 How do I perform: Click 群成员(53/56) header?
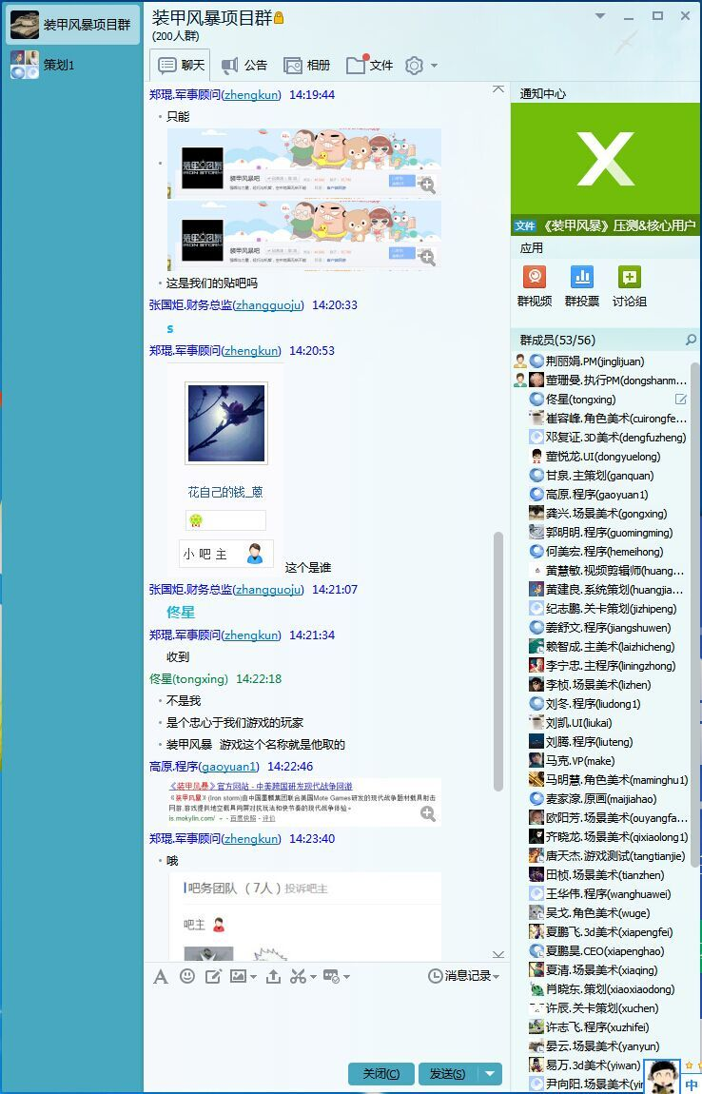pyautogui.click(x=557, y=340)
